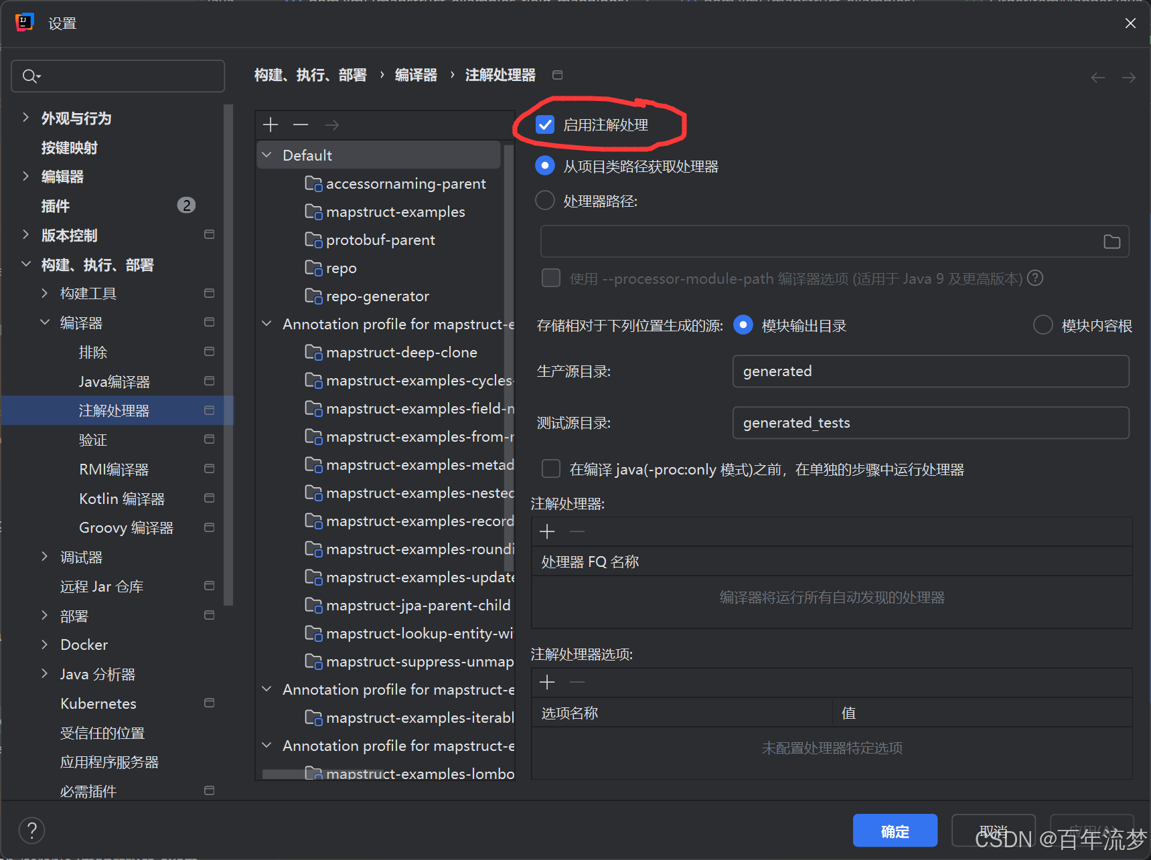Click the move-to-profile arrow icon

pyautogui.click(x=331, y=124)
